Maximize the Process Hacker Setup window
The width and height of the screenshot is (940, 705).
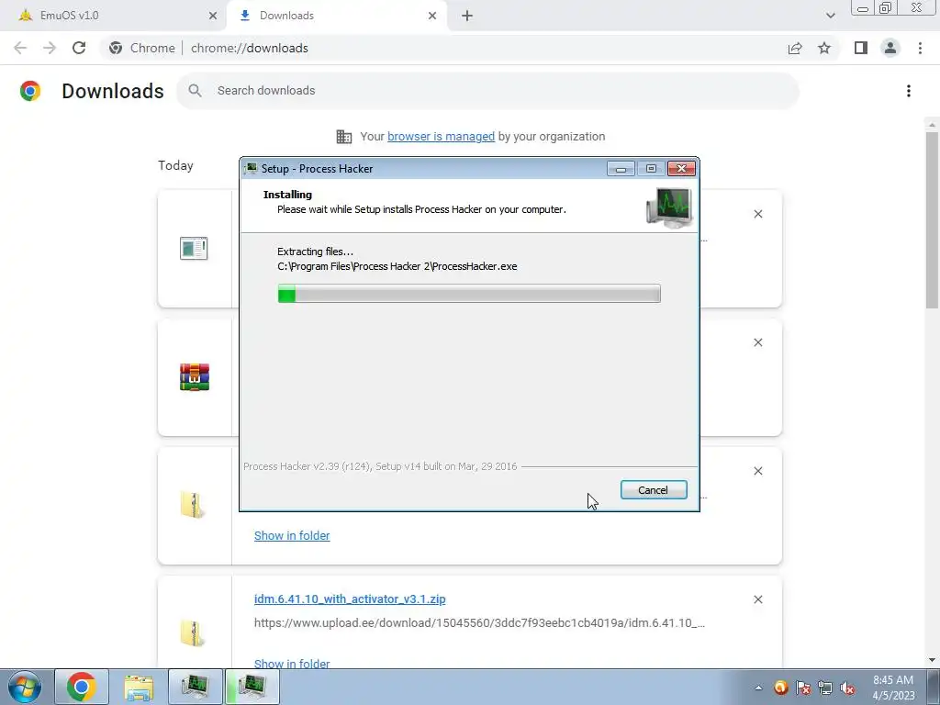coord(651,169)
